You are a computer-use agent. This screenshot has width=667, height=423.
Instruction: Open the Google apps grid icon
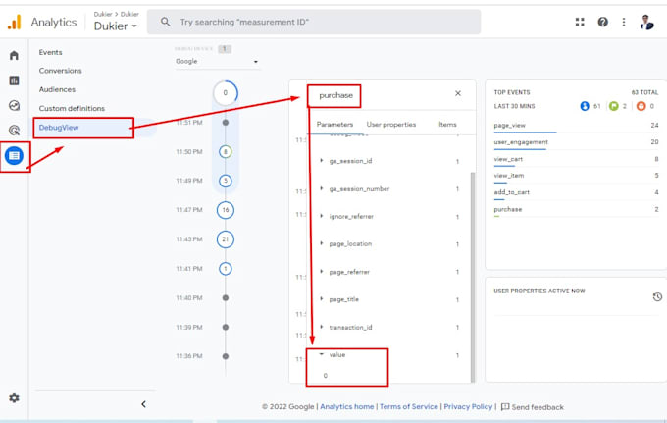point(580,22)
